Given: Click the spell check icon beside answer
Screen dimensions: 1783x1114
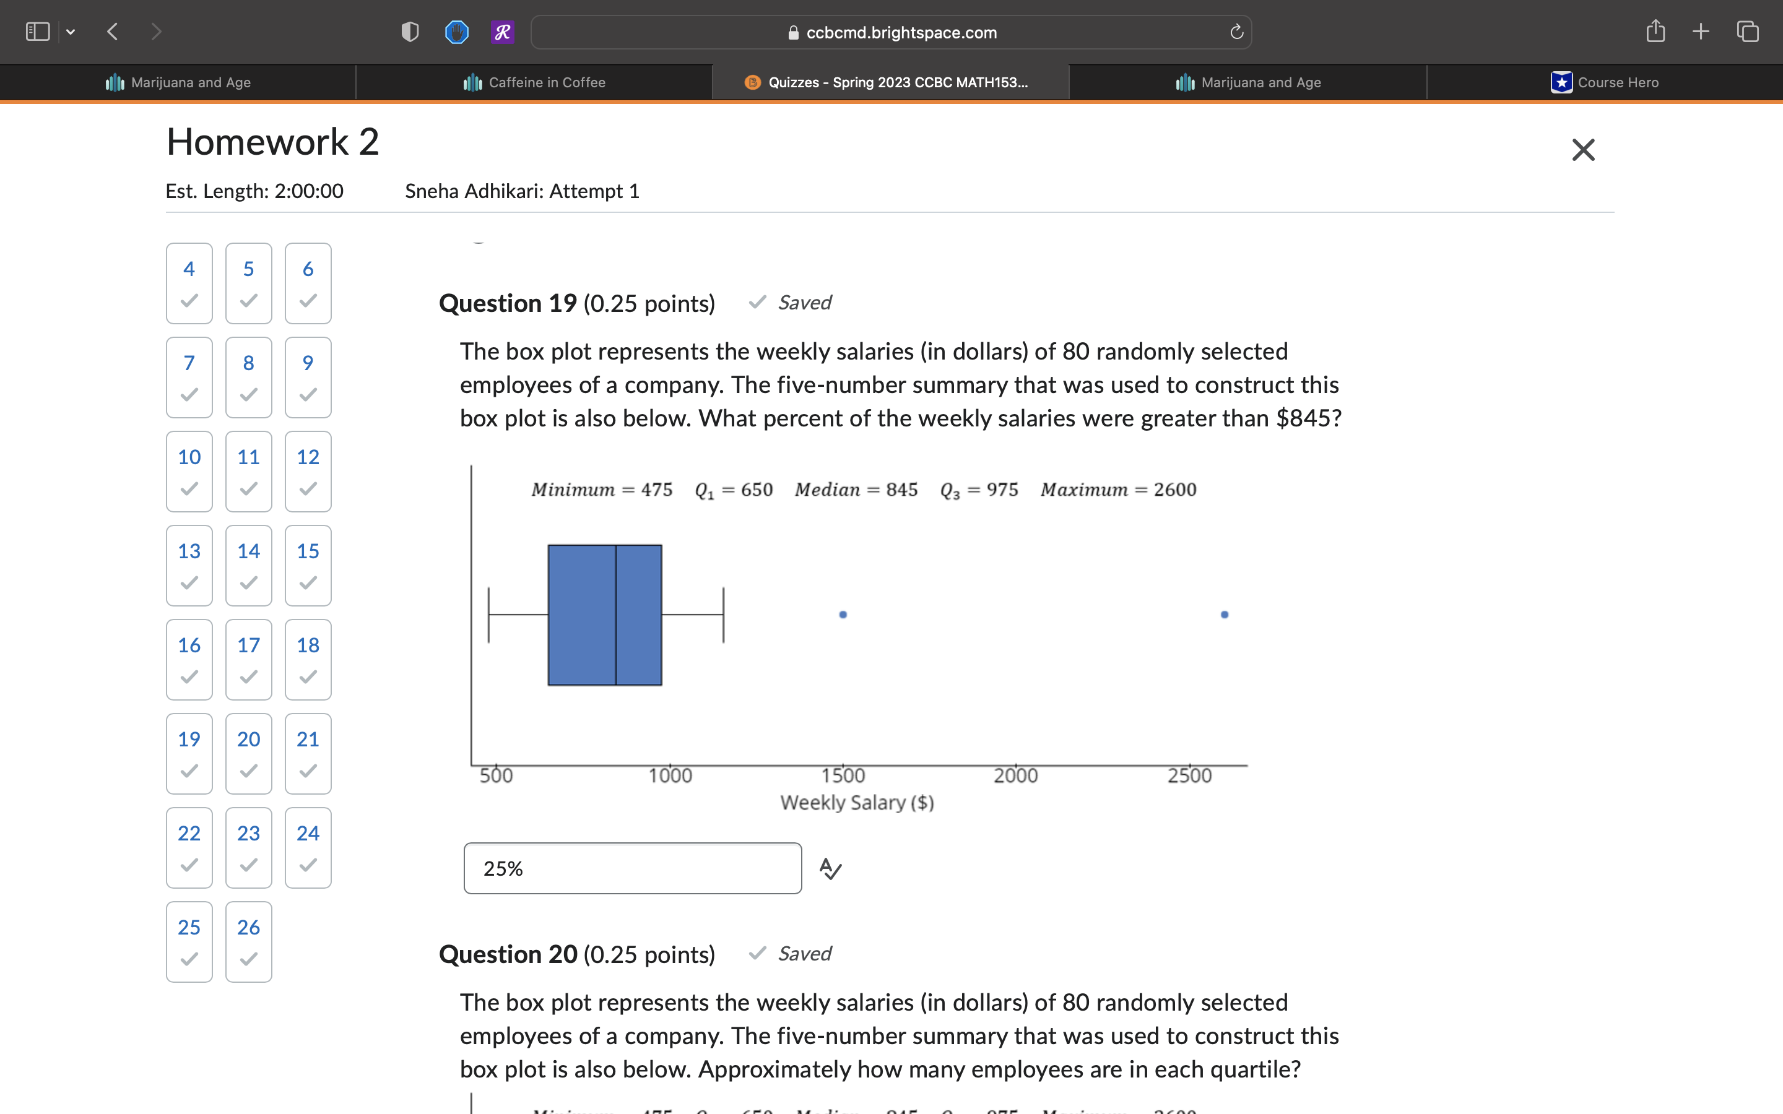Looking at the screenshot, I should (x=830, y=869).
